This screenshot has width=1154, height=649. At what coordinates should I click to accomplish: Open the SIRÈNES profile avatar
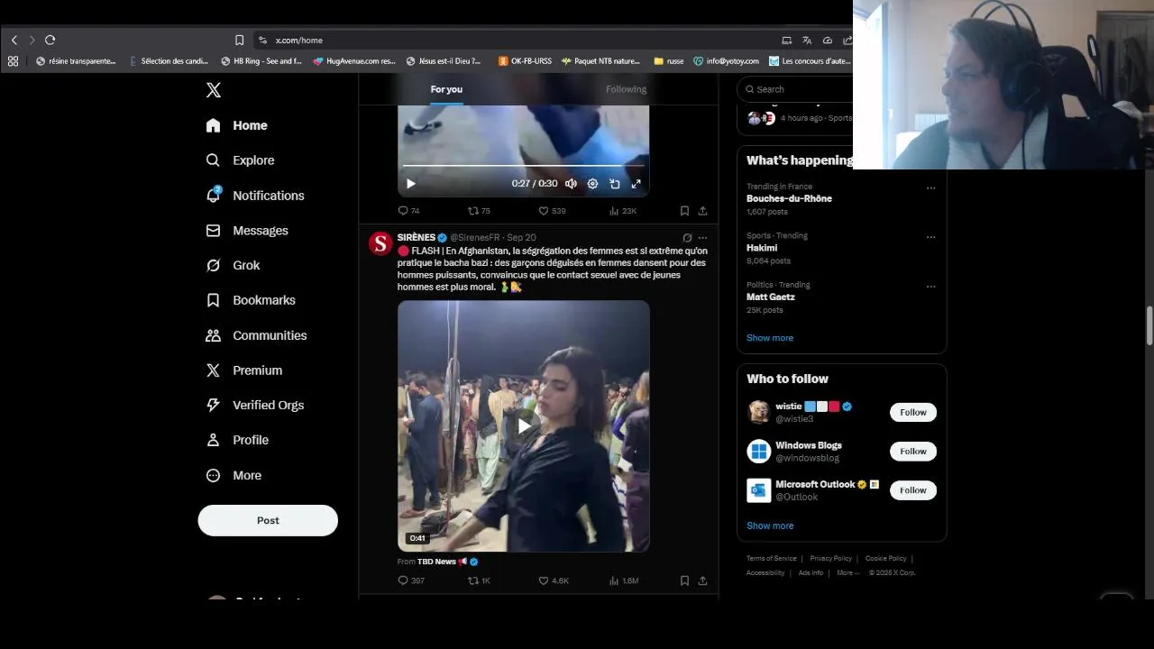(380, 243)
